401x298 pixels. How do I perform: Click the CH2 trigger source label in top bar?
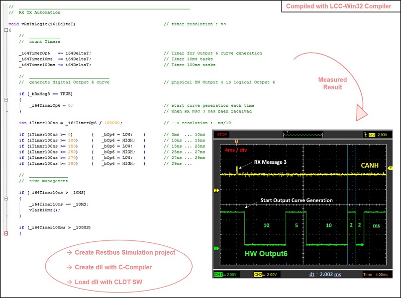372,135
